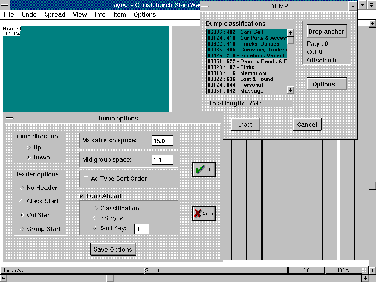Click the House Ad status bar field
This screenshot has width=376, height=282.
(72, 270)
